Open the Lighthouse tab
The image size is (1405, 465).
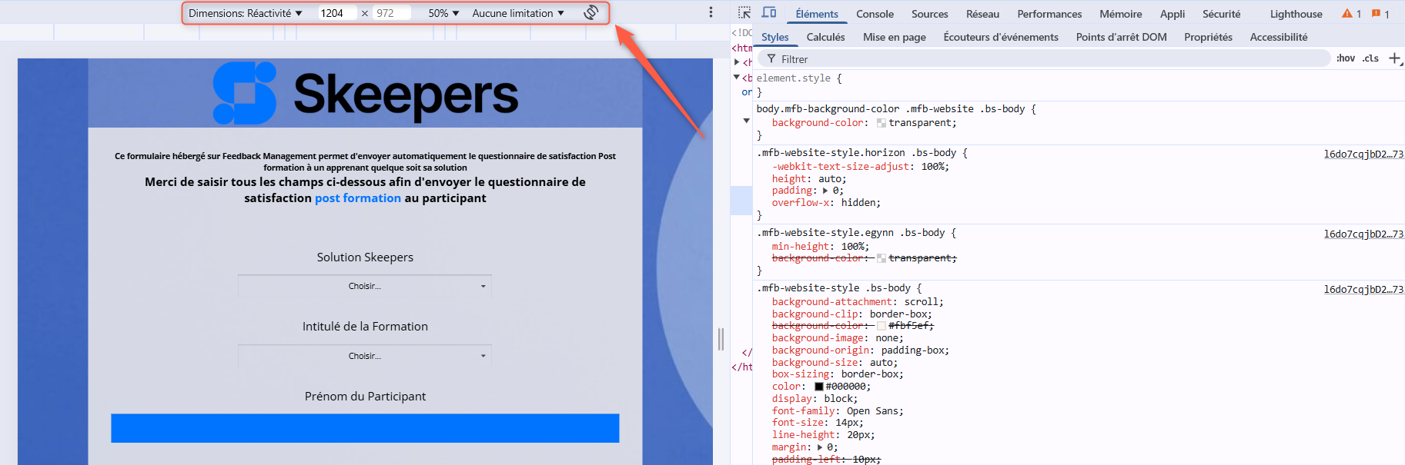(1296, 14)
